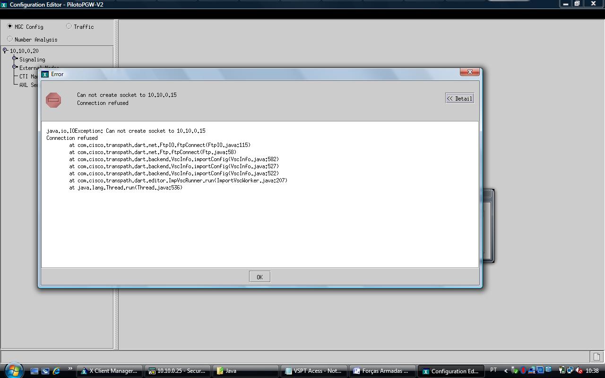605x378 pixels.
Task: Click the X icon in the Configuration Editor title bar
Action: 4,4
